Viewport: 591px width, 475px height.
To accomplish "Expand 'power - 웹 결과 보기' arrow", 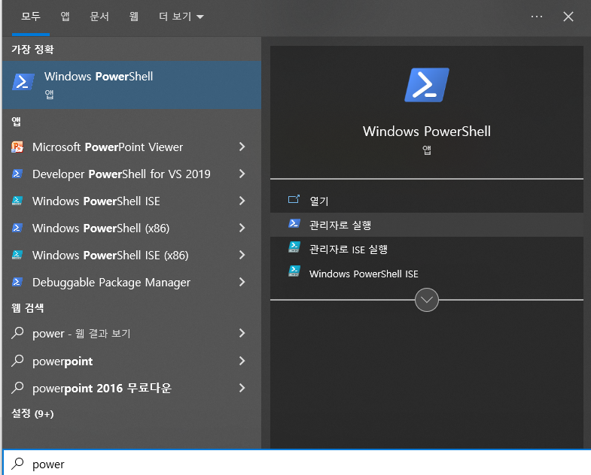I will point(242,333).
